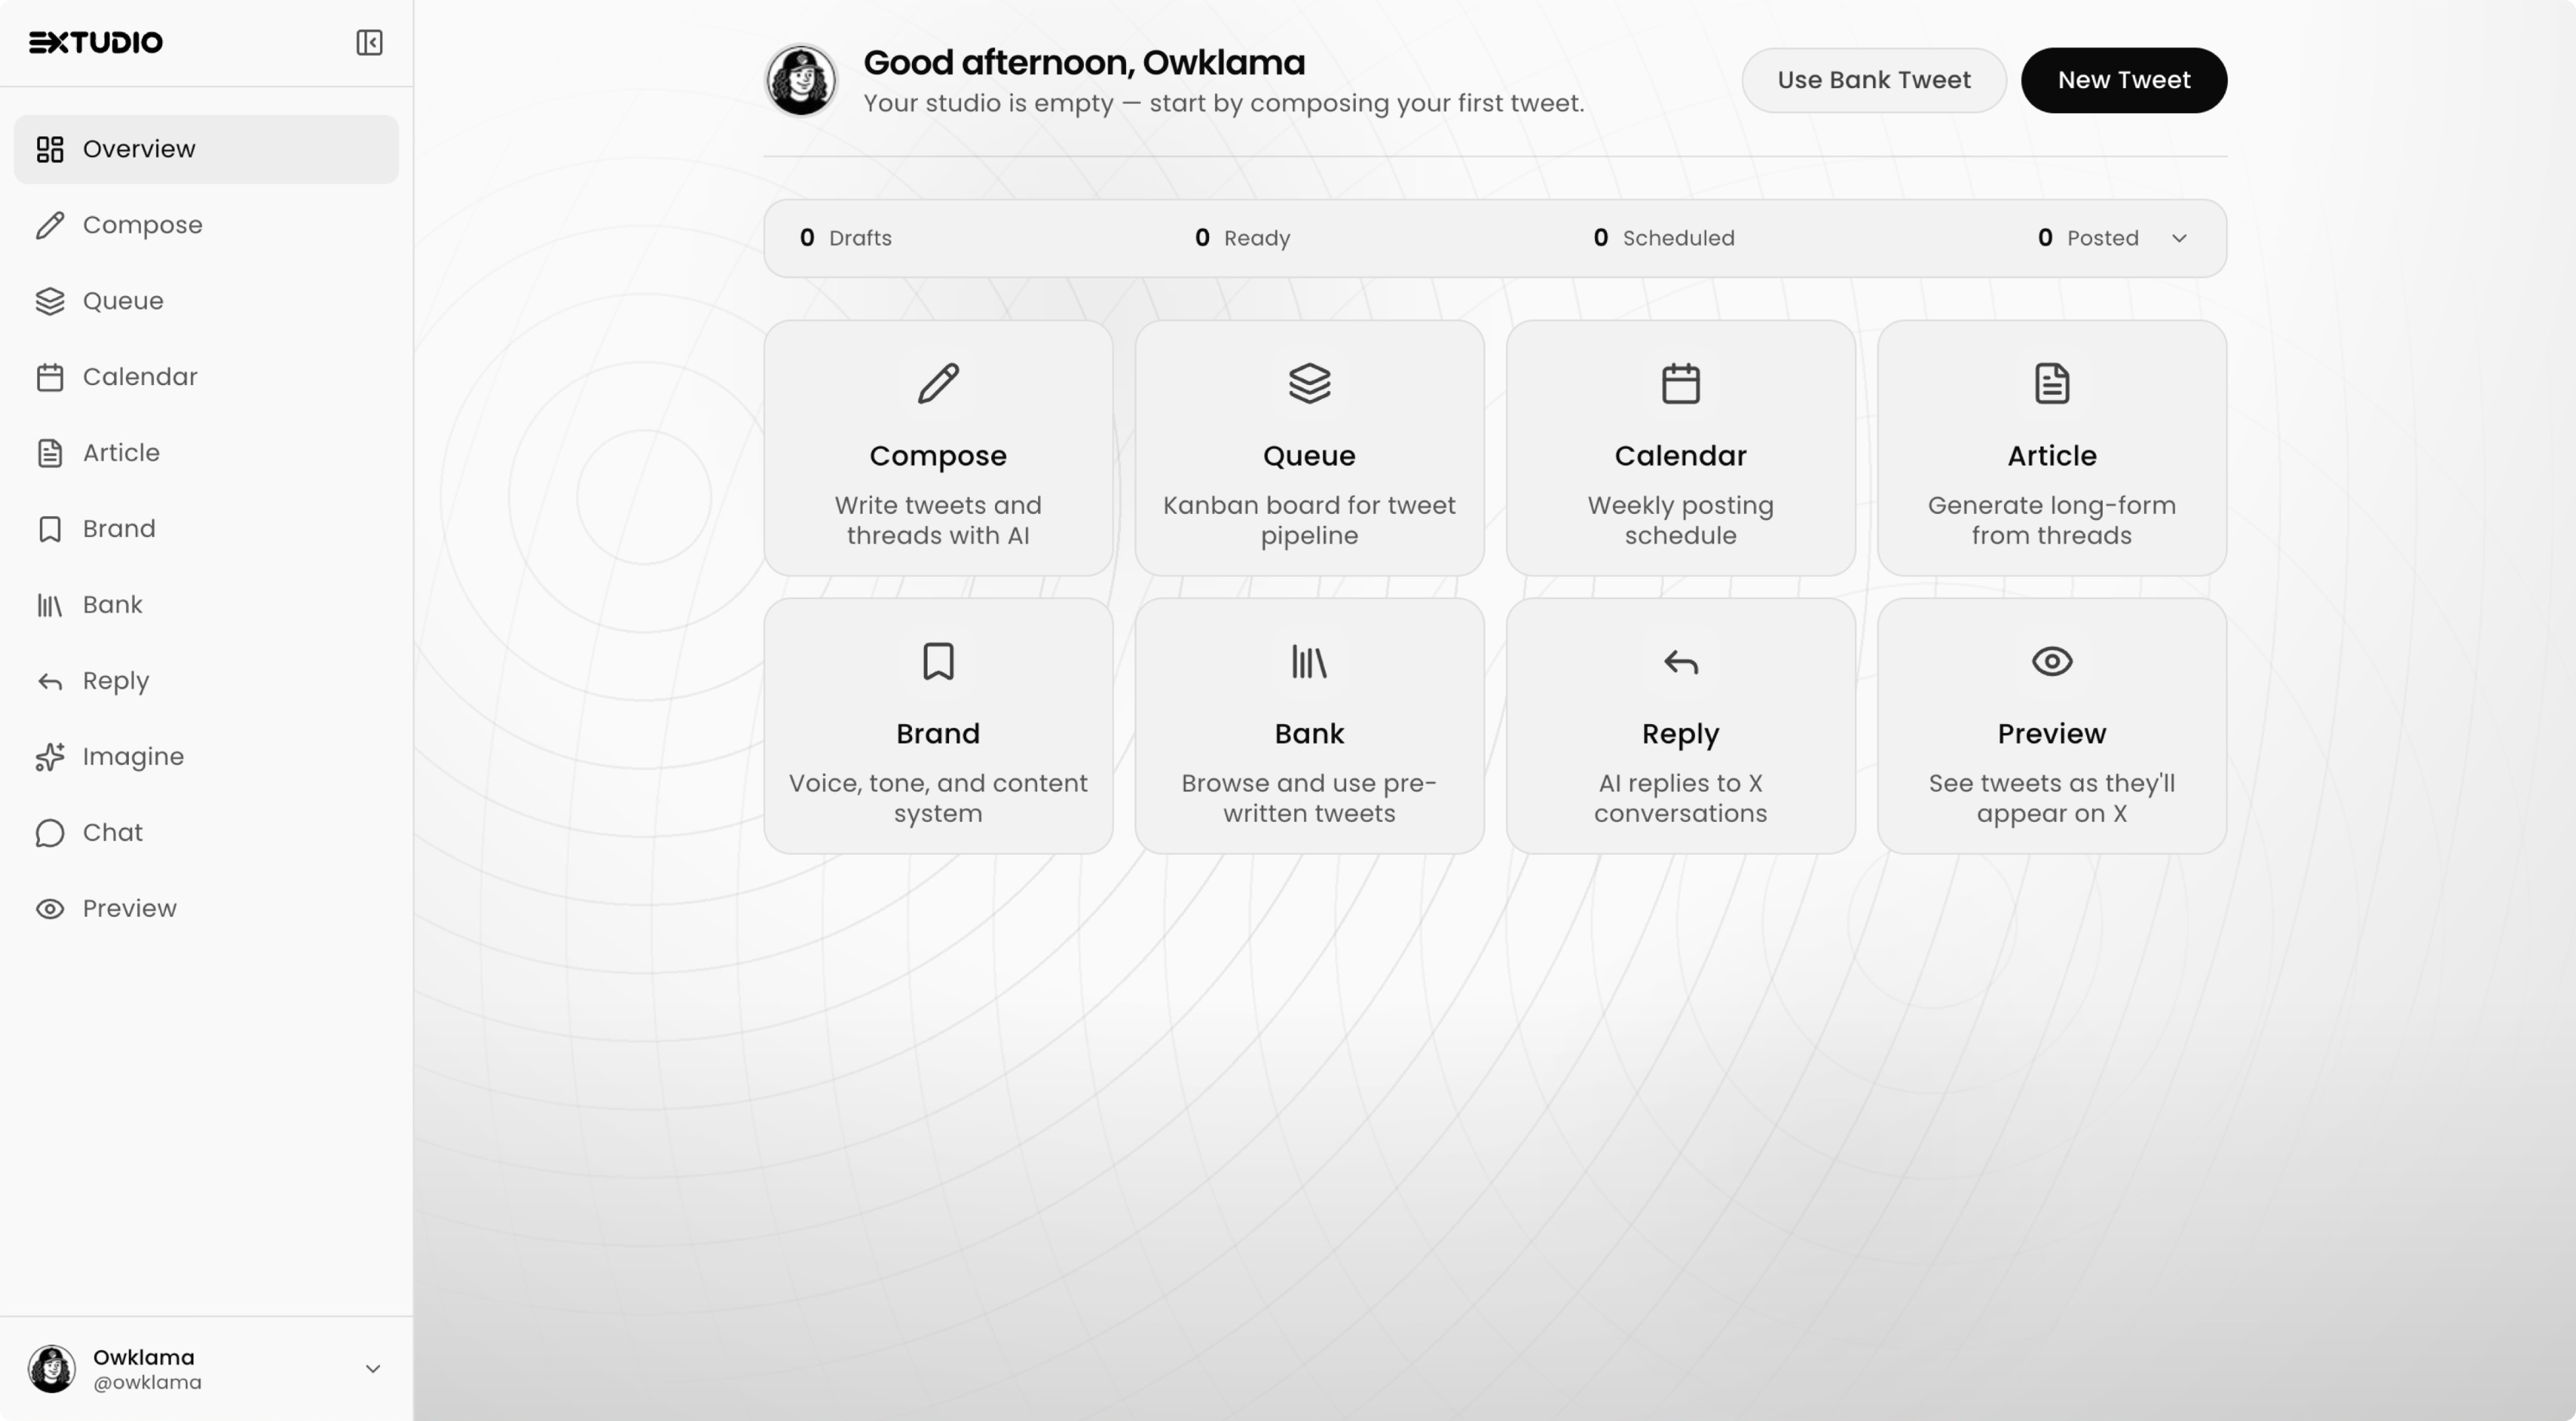The height and width of the screenshot is (1421, 2576).
Task: Open the Owklama account menu chevron
Action: pyautogui.click(x=372, y=1368)
